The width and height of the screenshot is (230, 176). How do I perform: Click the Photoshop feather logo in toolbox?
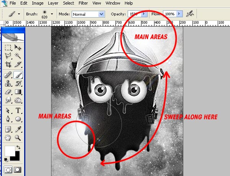click(x=13, y=38)
